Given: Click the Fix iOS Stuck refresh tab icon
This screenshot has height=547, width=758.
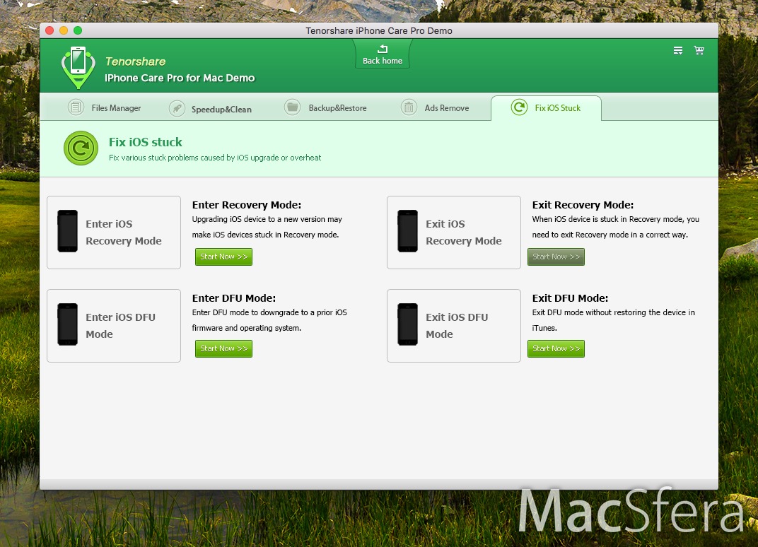Looking at the screenshot, I should 519,107.
